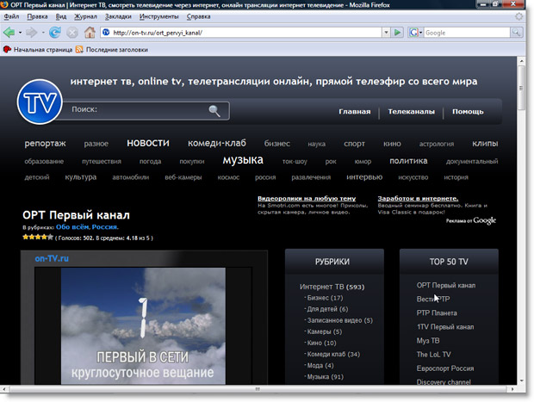
Task: Open the Вид menu
Action: 61,16
